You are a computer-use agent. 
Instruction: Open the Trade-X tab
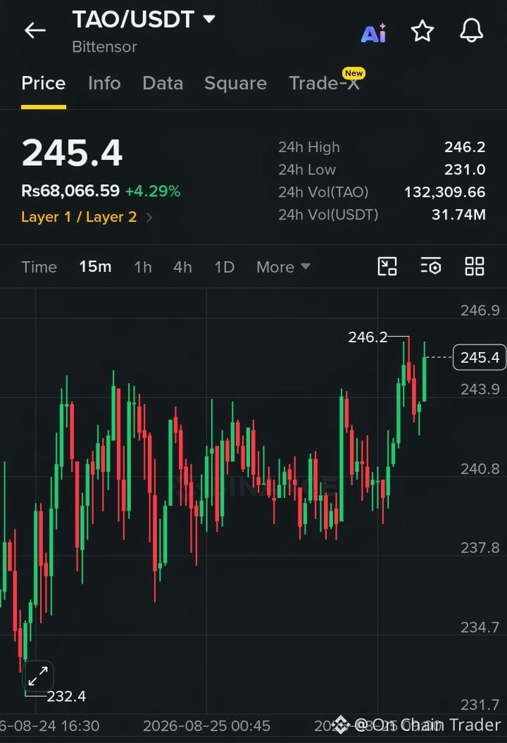324,83
